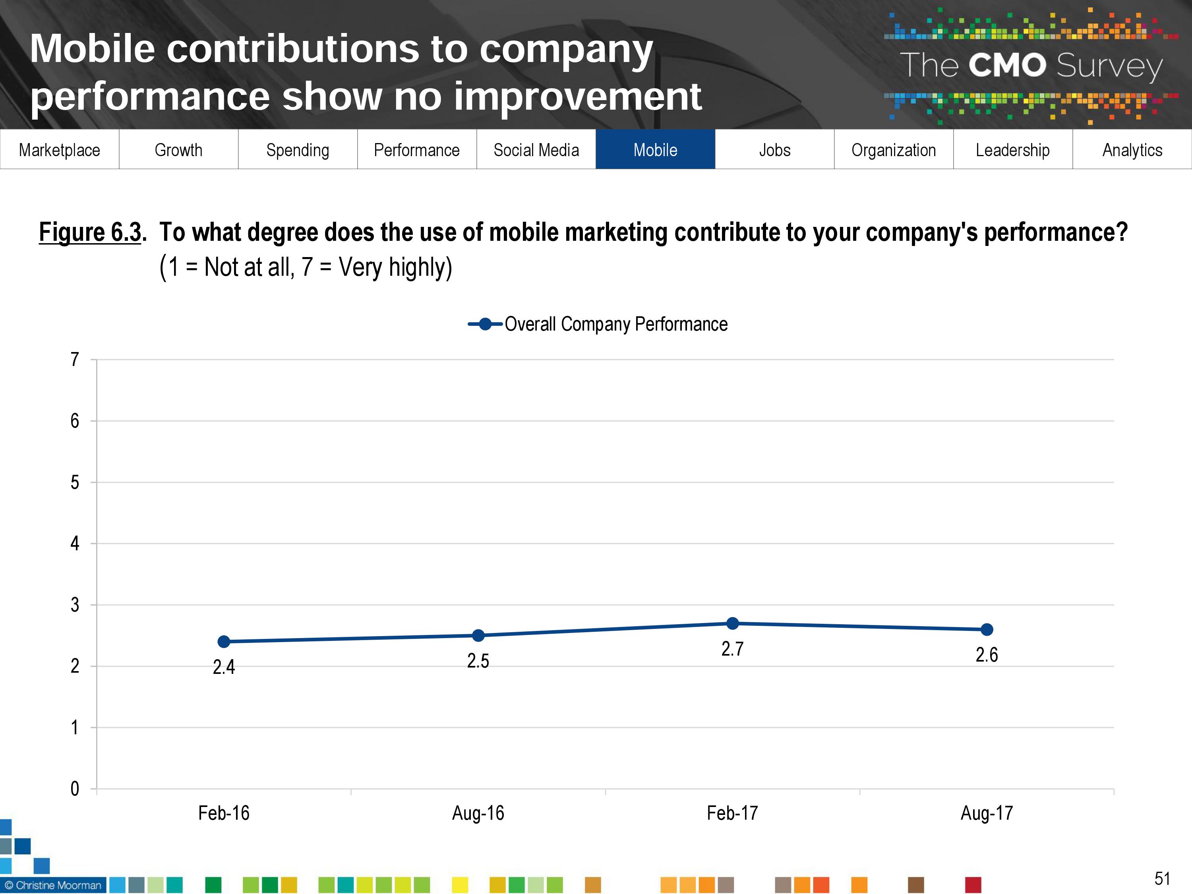Screen dimensions: 1192x894
Task: Click the Feb-17 peak data point
Action: (732, 623)
